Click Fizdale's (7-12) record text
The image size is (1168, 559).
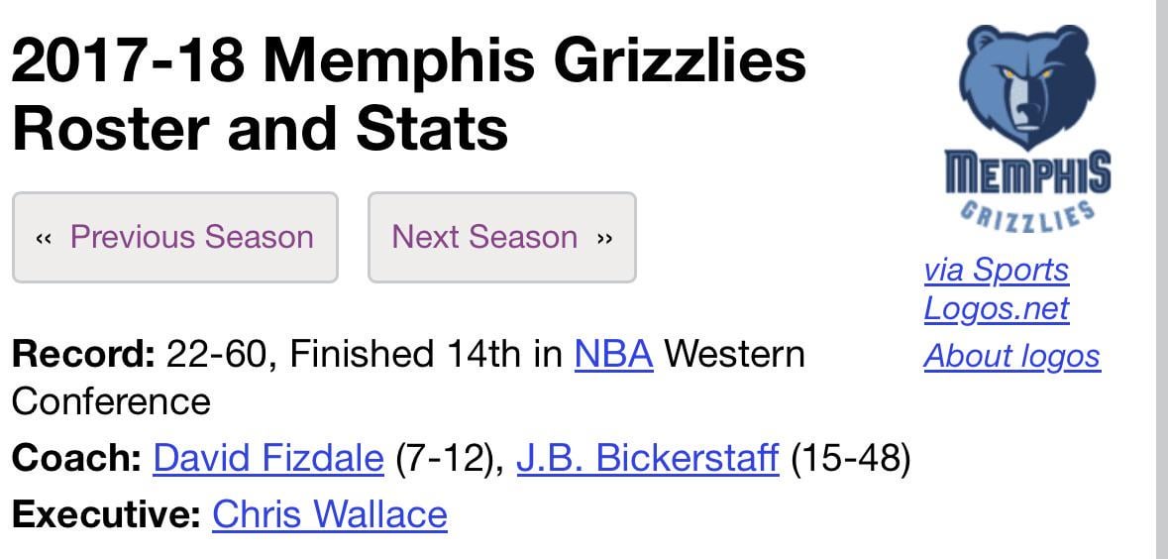[x=445, y=458]
